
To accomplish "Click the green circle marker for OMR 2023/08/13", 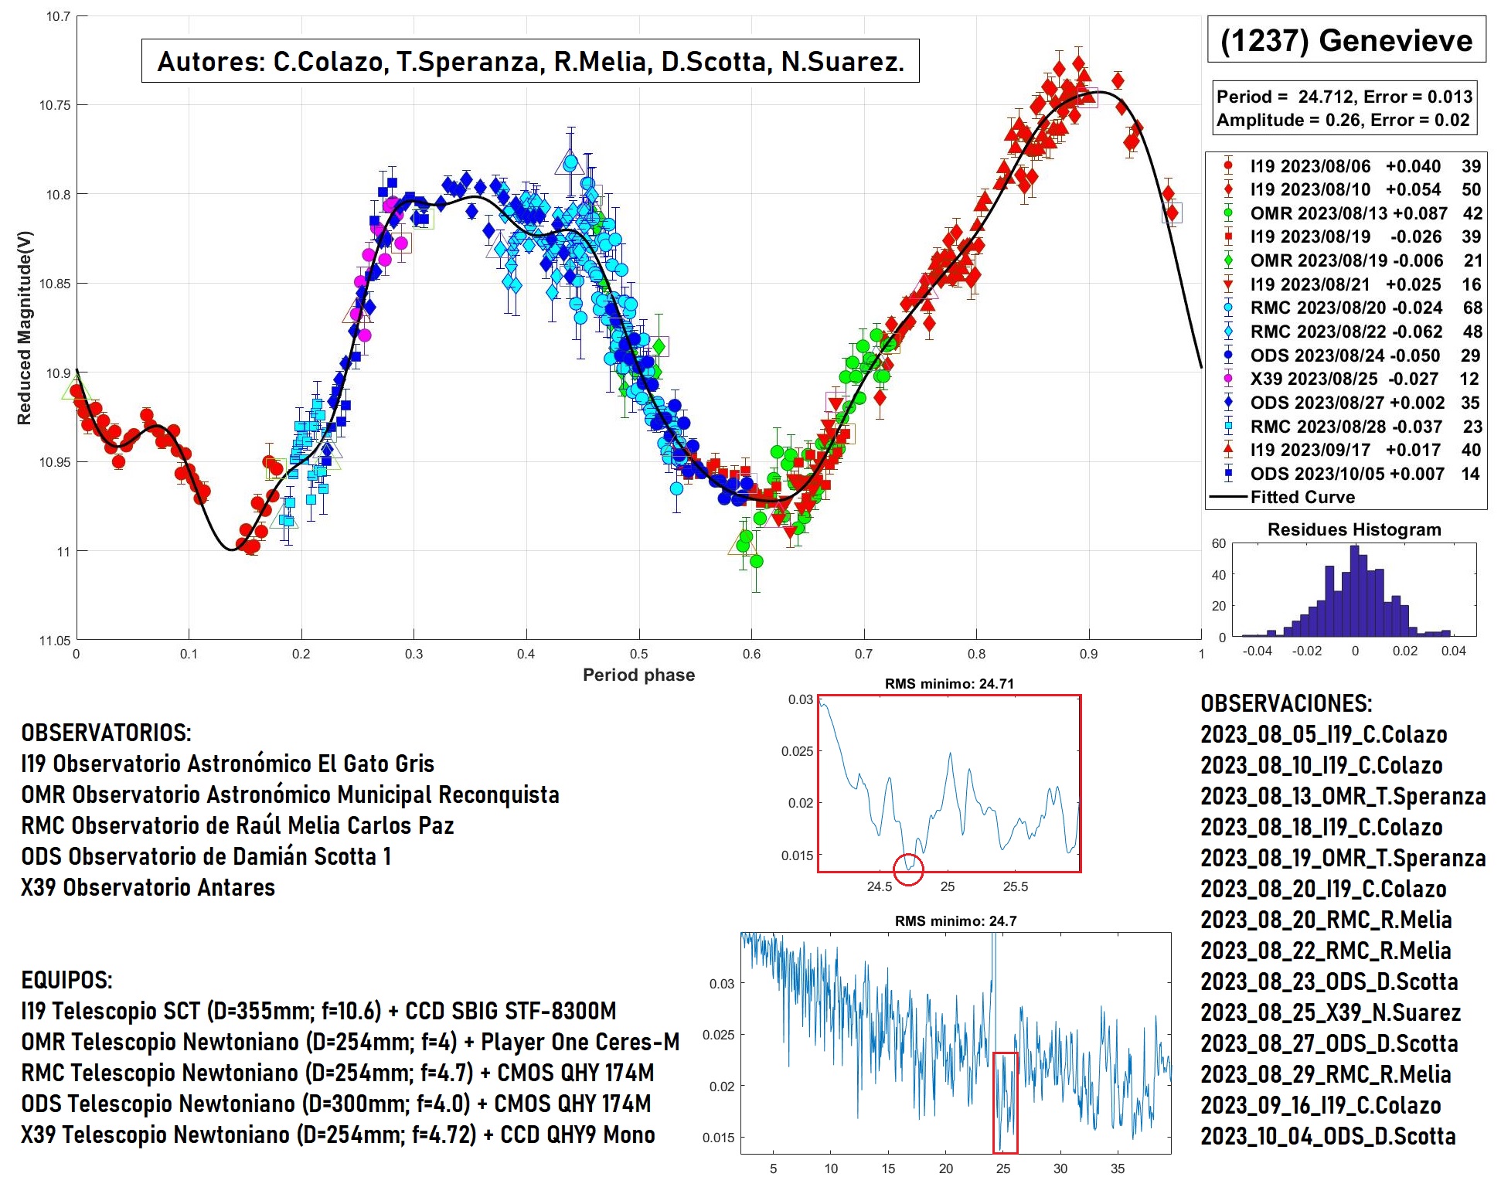I will coord(1228,213).
